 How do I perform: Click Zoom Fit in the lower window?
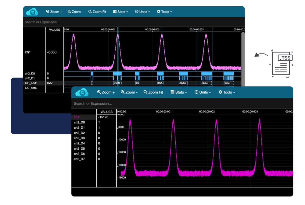point(153,92)
